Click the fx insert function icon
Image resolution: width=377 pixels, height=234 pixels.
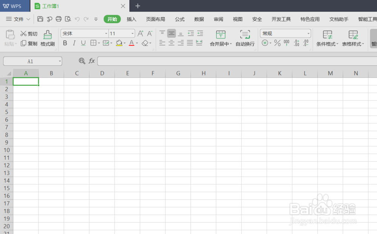(92, 61)
